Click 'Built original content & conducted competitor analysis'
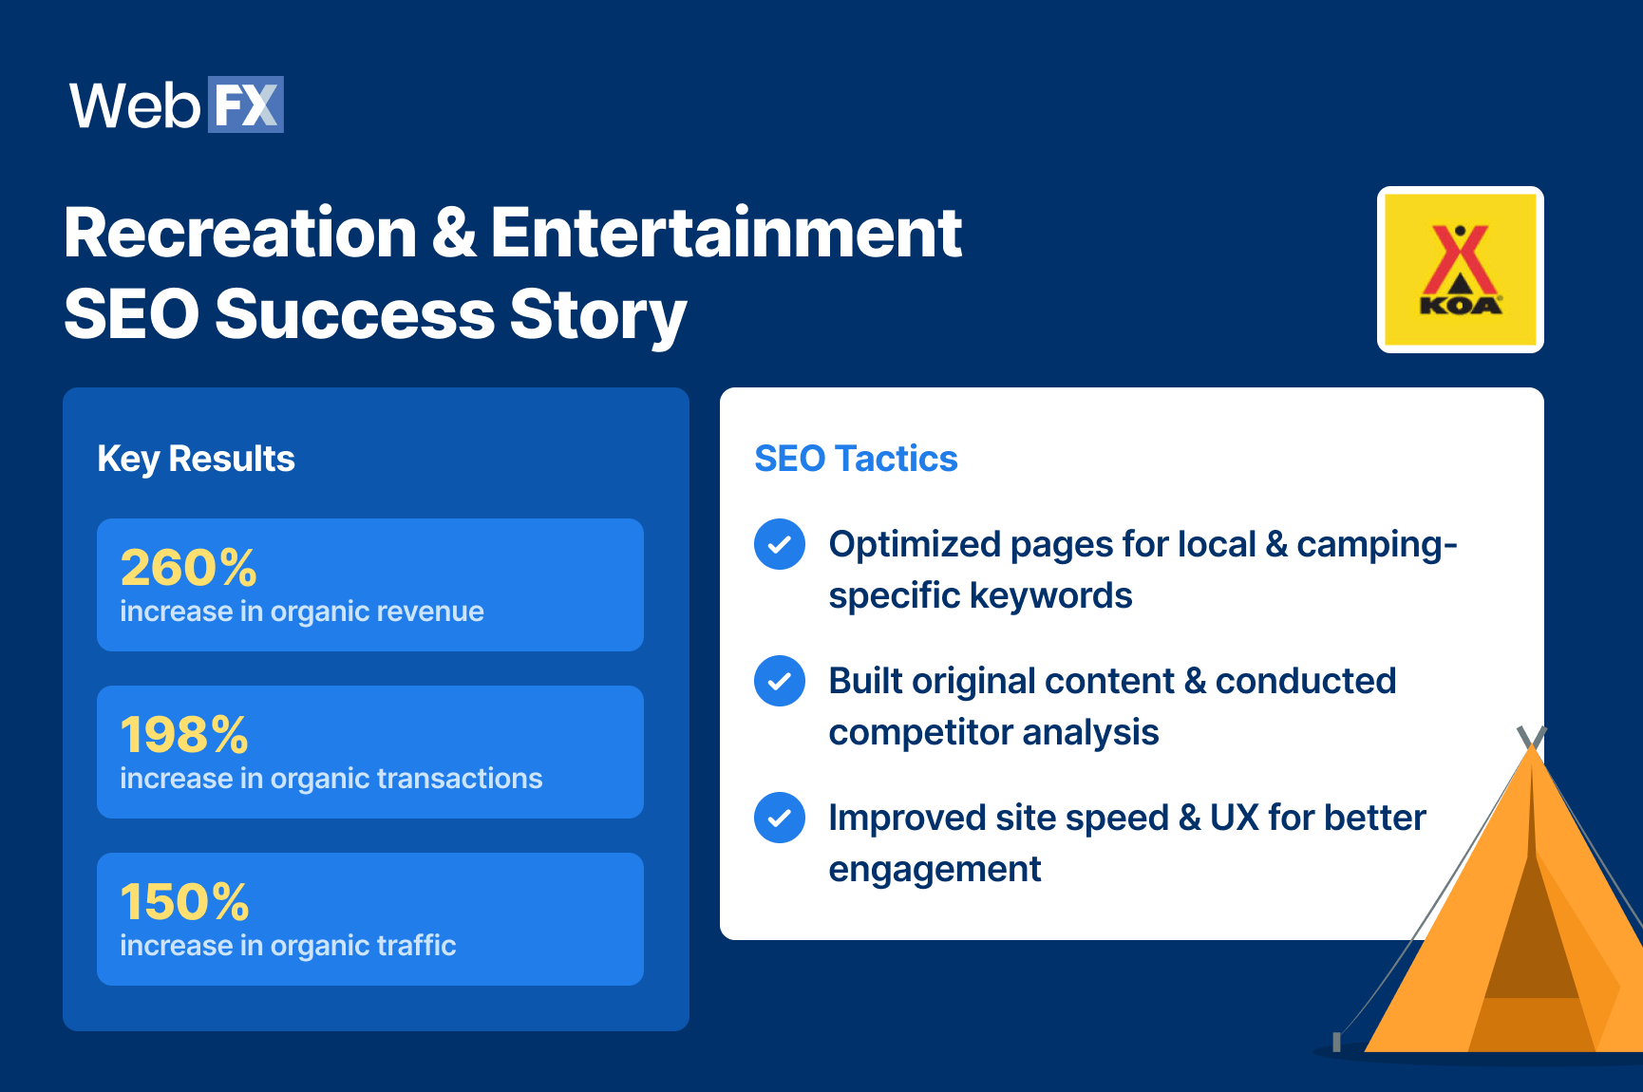Viewport: 1643px width, 1092px height. [x=1112, y=706]
